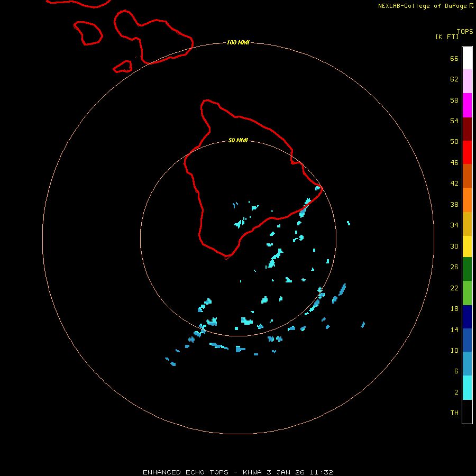476x476 pixels.
Task: Select the dark orange legend band
Action: pos(467,176)
